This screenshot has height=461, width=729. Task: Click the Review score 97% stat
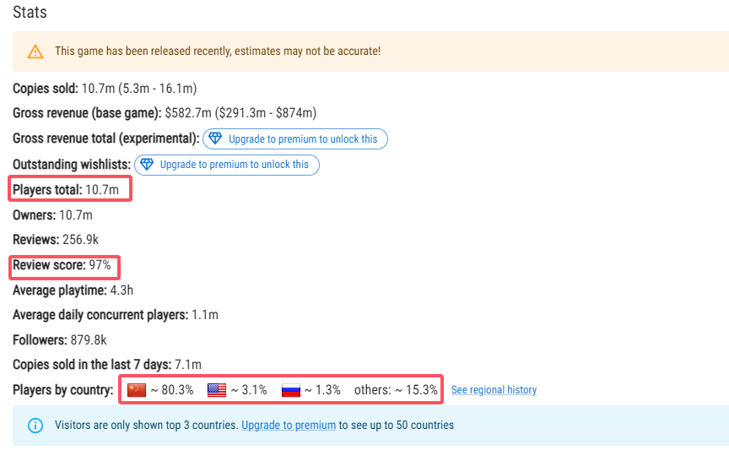click(x=64, y=265)
